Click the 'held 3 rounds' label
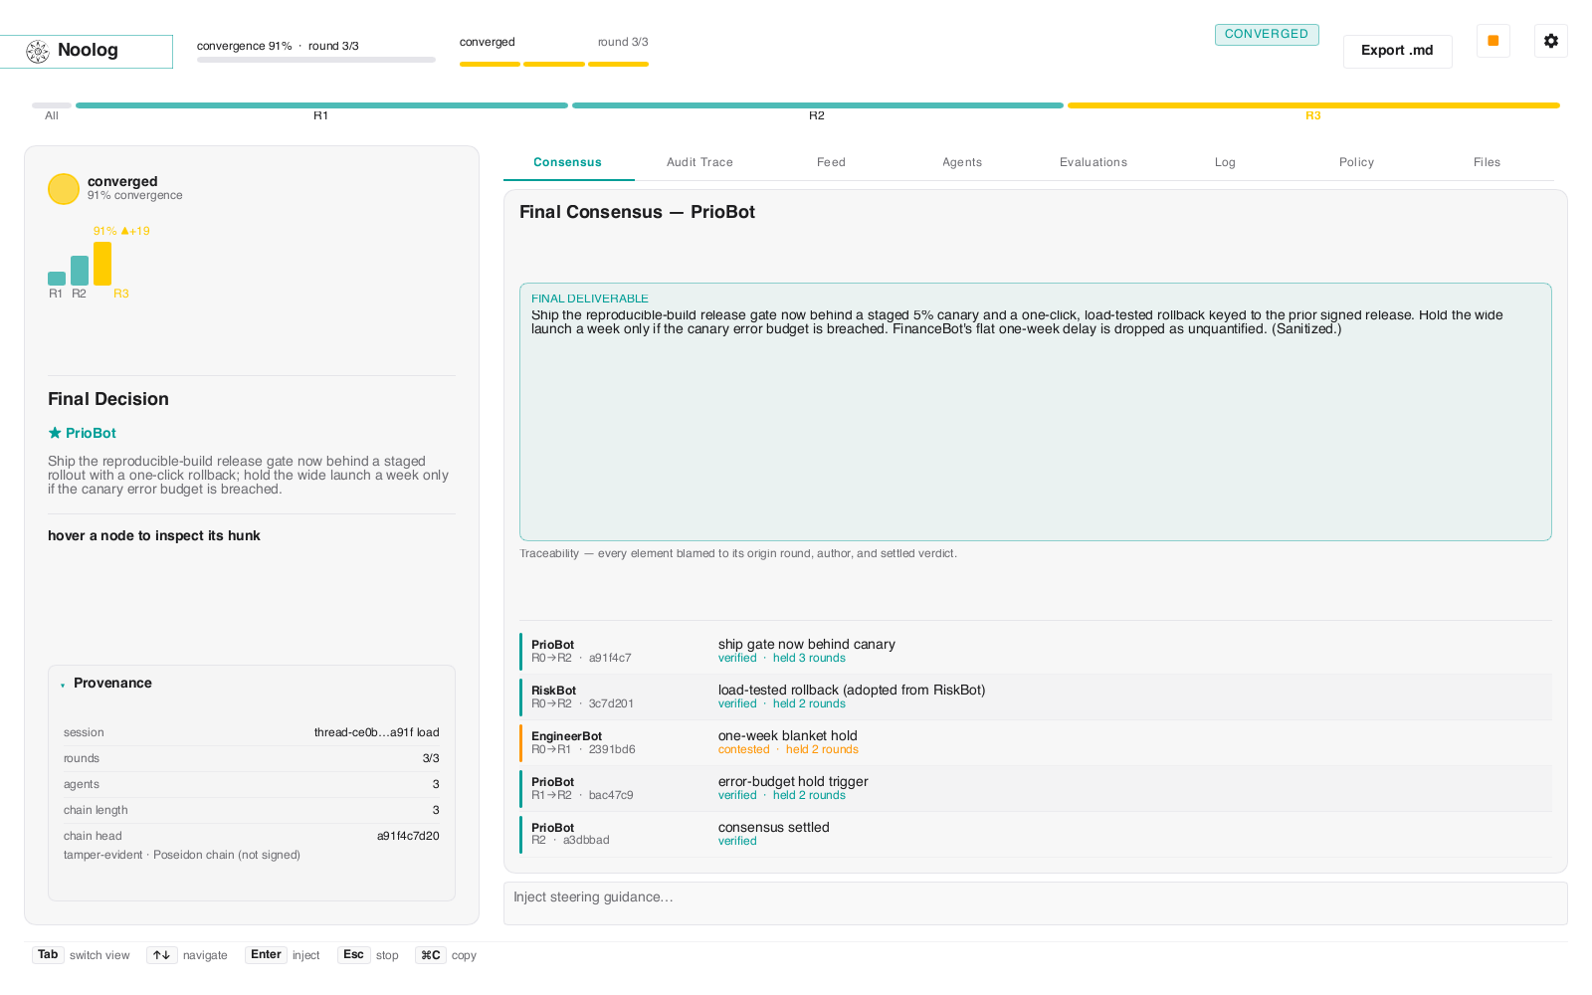Image resolution: width=1592 pixels, height=995 pixels. point(809,659)
